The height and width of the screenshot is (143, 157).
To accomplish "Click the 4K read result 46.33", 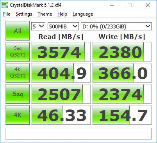I will tap(61, 115).
